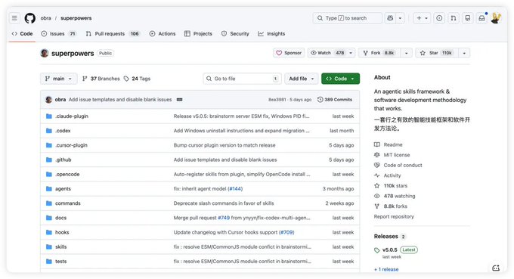Open the .claude-plugin folder
The height and width of the screenshot is (279, 514).
[72, 116]
